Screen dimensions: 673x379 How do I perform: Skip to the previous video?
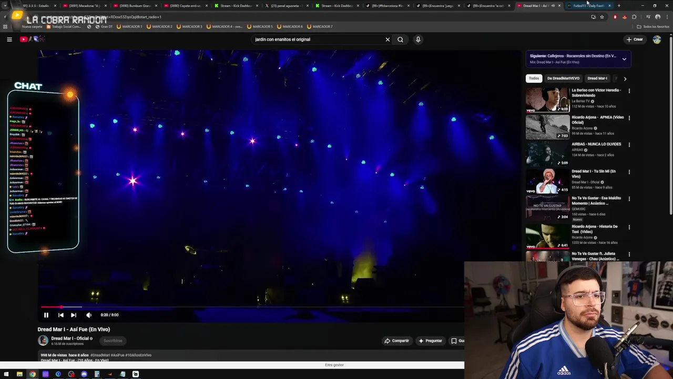[60, 315]
